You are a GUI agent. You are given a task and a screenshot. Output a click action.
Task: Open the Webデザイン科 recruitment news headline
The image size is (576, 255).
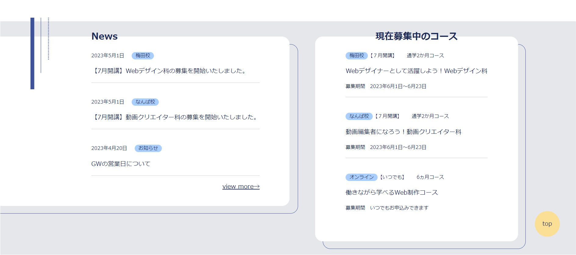coord(169,71)
